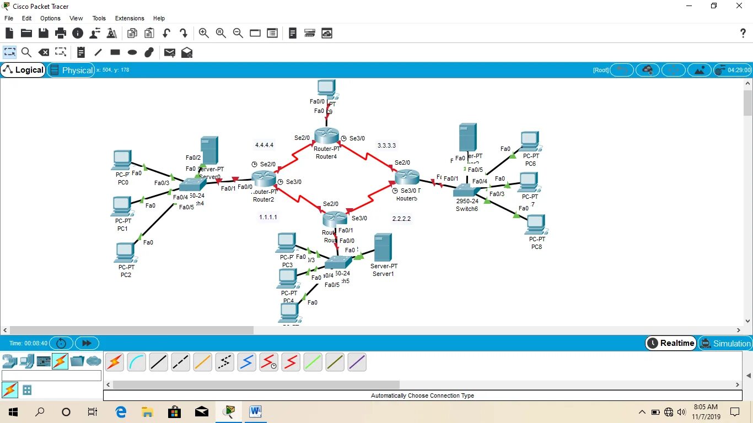
Task: Select the Draw Freeform tool
Action: click(x=149, y=52)
